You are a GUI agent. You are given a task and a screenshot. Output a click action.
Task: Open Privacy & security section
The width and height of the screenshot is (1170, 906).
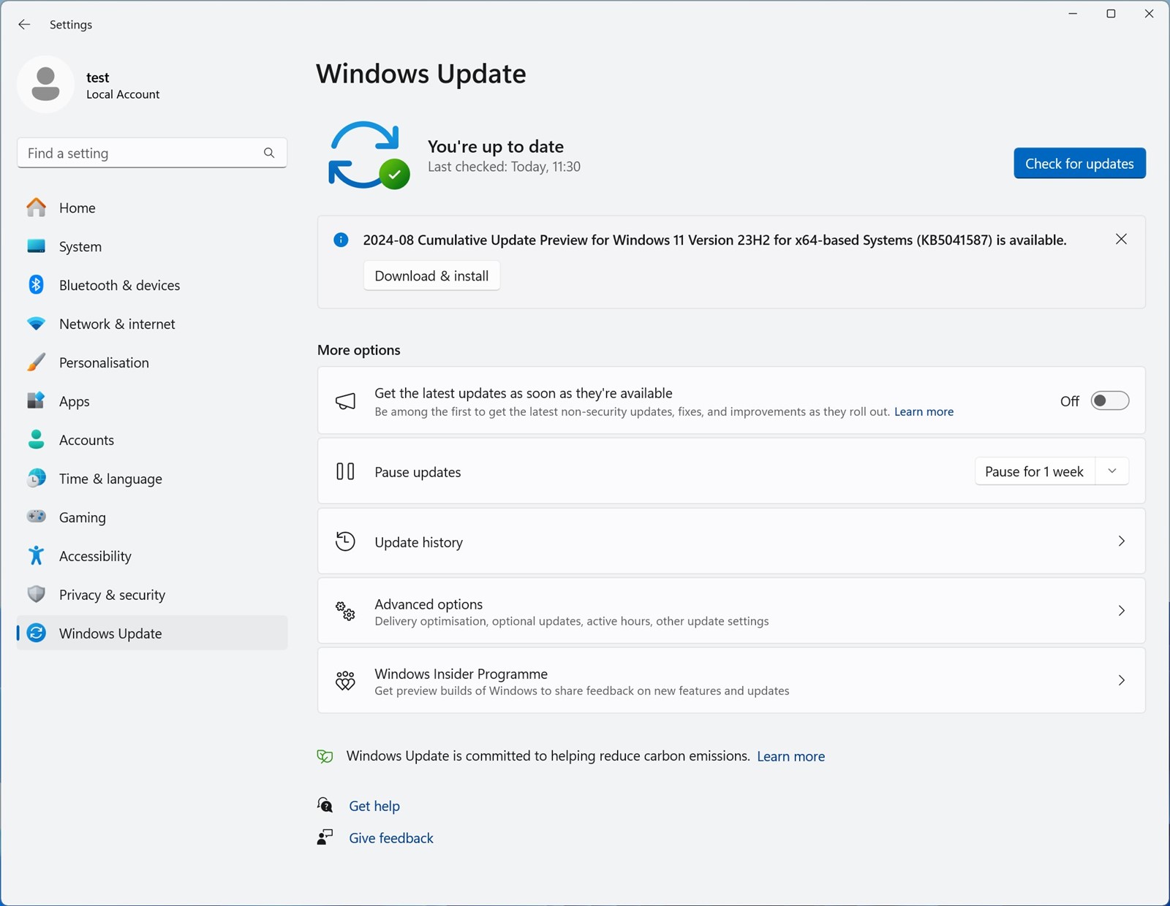[x=152, y=595]
